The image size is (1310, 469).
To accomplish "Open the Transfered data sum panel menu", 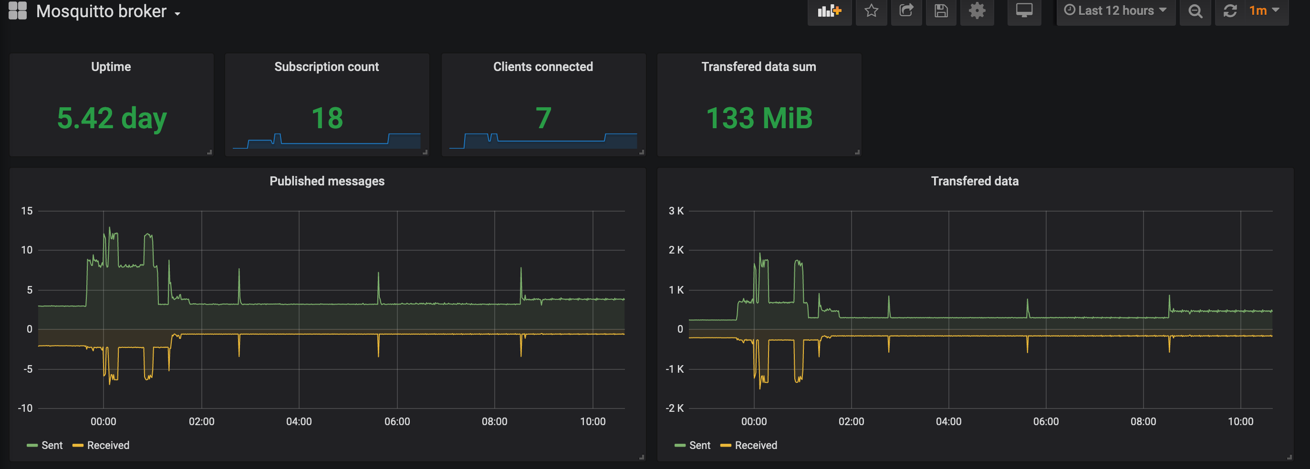I will 759,67.
